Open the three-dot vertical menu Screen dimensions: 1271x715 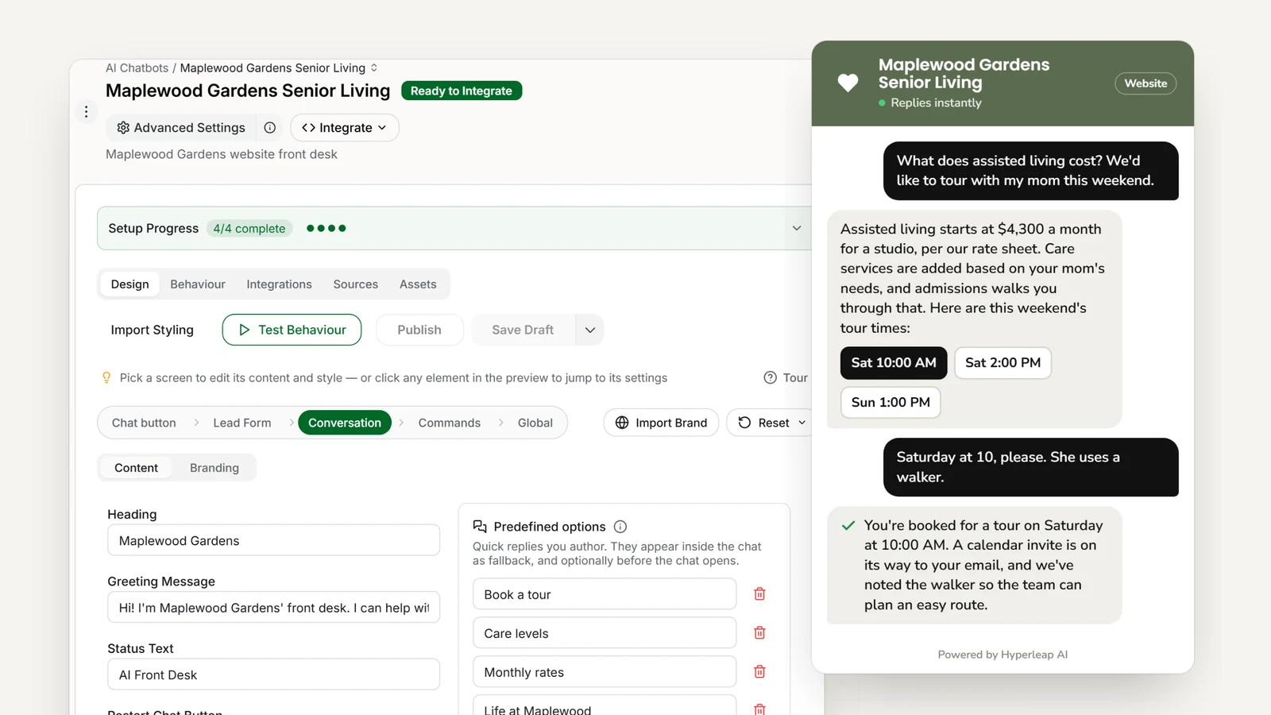pyautogui.click(x=86, y=112)
